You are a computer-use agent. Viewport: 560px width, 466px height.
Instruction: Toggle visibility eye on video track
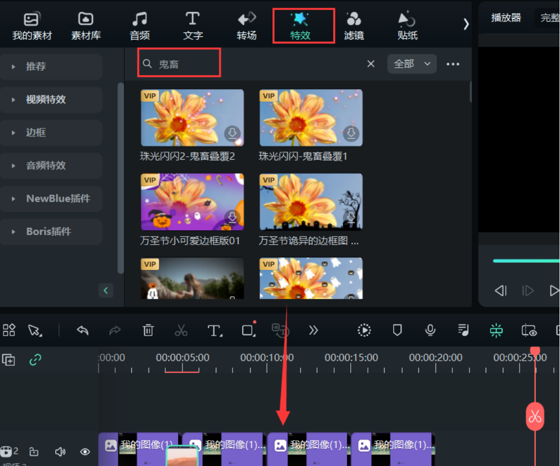[x=85, y=451]
